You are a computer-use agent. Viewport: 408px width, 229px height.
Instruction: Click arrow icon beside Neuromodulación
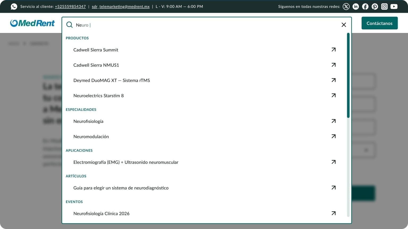334,136
